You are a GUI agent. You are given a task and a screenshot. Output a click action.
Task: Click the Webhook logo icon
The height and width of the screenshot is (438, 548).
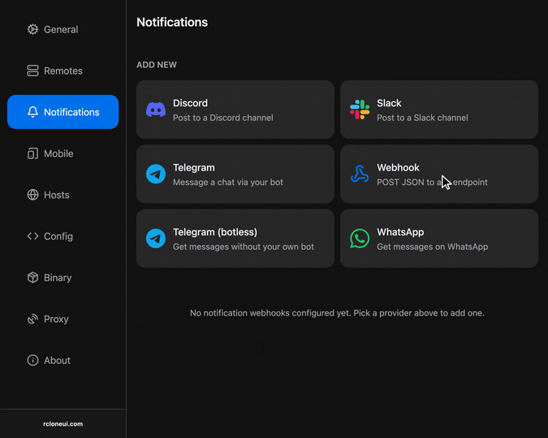coord(360,174)
